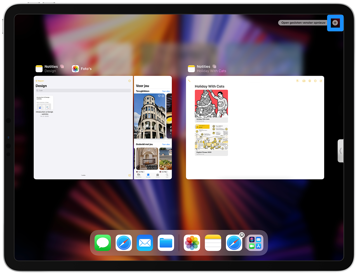
Task: Switch to the Bibliotheek tab in Photos
Action: click(x=139, y=175)
